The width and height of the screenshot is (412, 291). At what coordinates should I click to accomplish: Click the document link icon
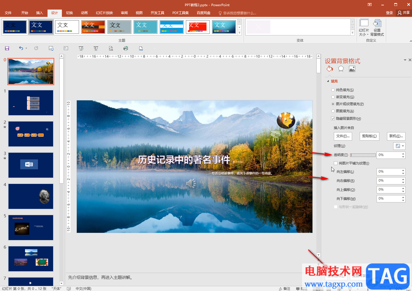point(141,48)
